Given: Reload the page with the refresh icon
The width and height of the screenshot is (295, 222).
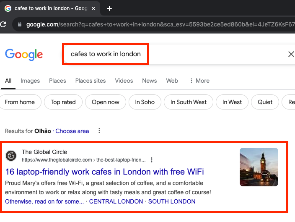Looking at the screenshot, I should click(x=3, y=24).
